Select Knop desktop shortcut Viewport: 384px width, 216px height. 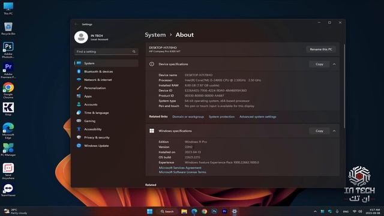coord(8,109)
